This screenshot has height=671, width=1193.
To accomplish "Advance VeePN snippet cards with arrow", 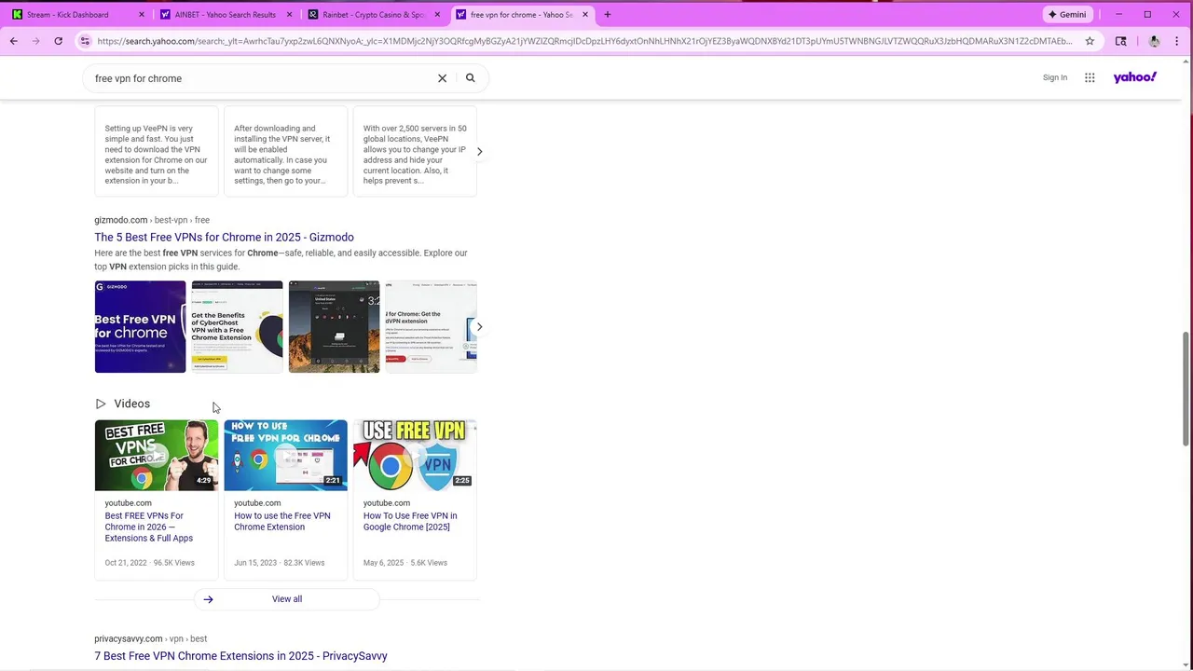I will pos(479,151).
